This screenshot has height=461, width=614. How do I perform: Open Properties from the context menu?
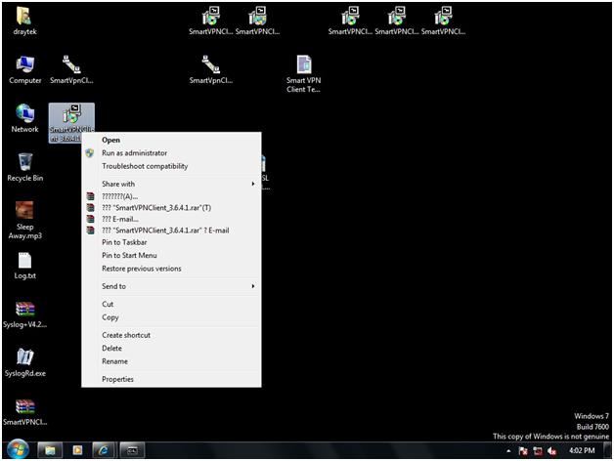coord(171,379)
